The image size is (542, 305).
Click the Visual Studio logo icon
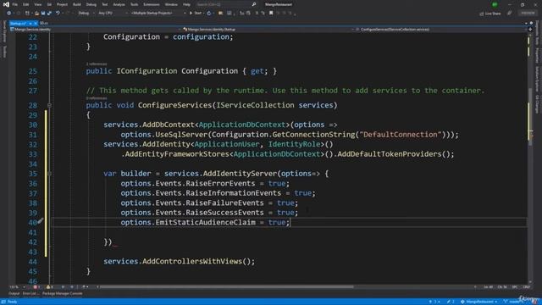pyautogui.click(x=6, y=4)
